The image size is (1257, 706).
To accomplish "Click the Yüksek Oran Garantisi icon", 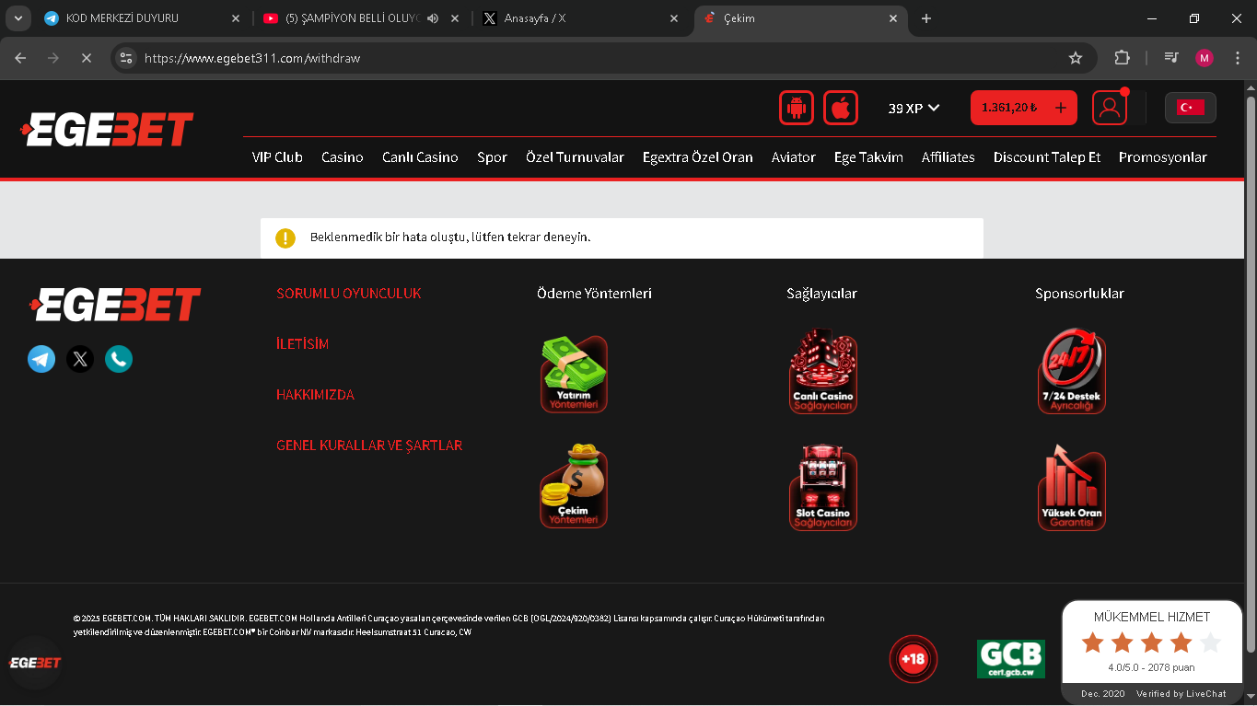I will (1072, 488).
